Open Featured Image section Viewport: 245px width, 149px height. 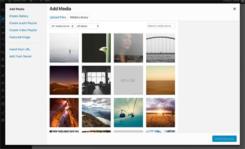point(20,37)
